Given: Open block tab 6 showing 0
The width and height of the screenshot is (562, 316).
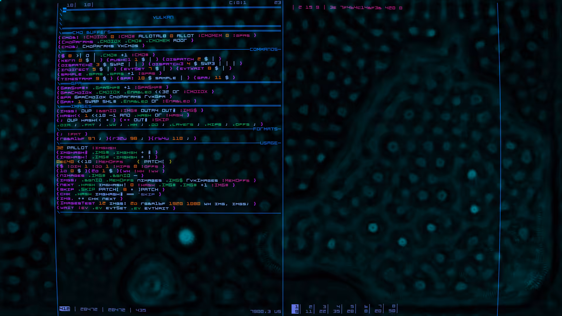Looking at the screenshot, I should pyautogui.click(x=366, y=309).
